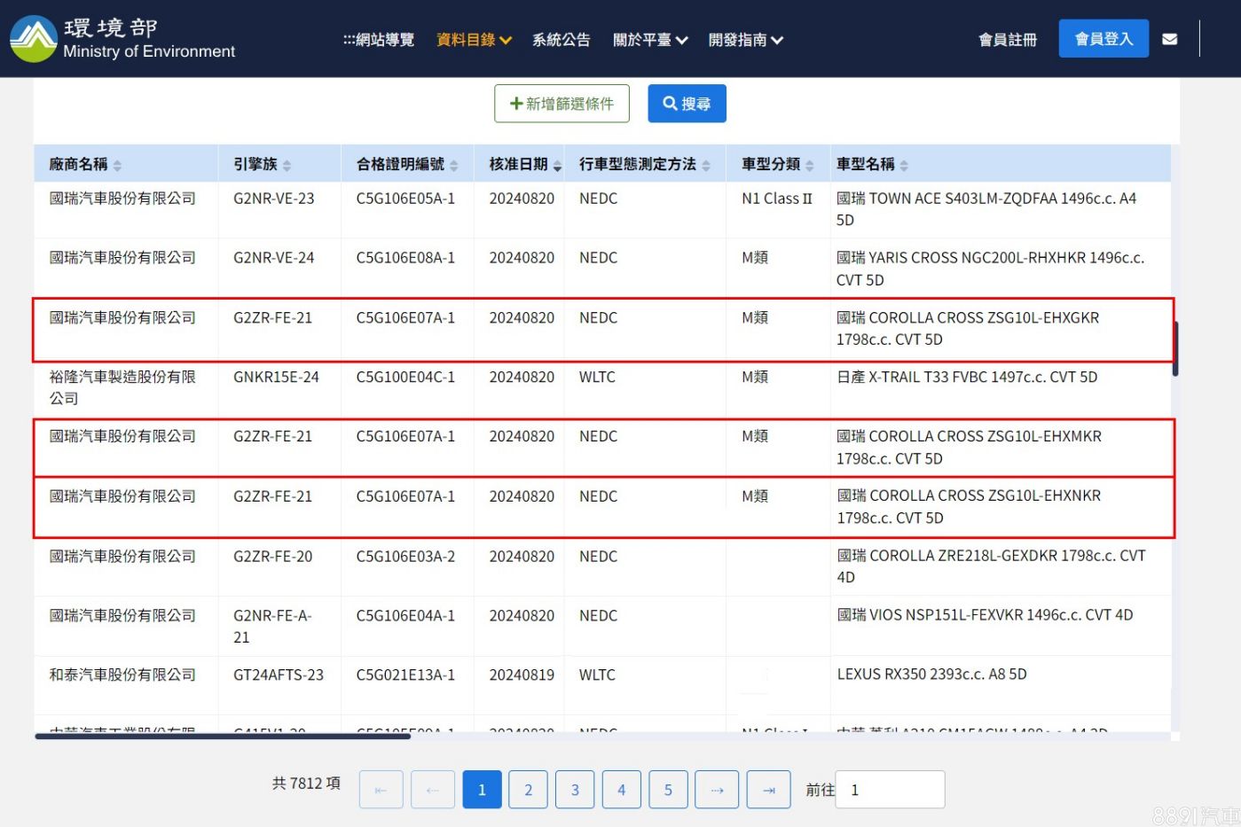The height and width of the screenshot is (827, 1241).
Task: Go to page 3 of results
Action: point(575,790)
